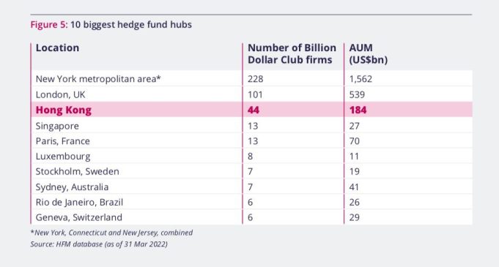
Task: Click the Number of Billion Dollar Club firms header
Action: (x=292, y=53)
